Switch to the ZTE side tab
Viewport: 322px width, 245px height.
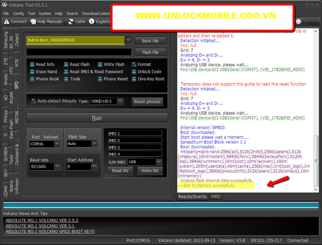[6, 61]
